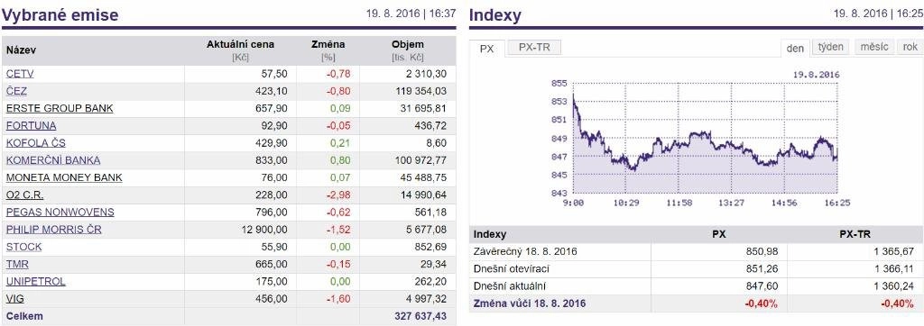Open the VIG stock link
924x326 pixels.
(x=15, y=298)
